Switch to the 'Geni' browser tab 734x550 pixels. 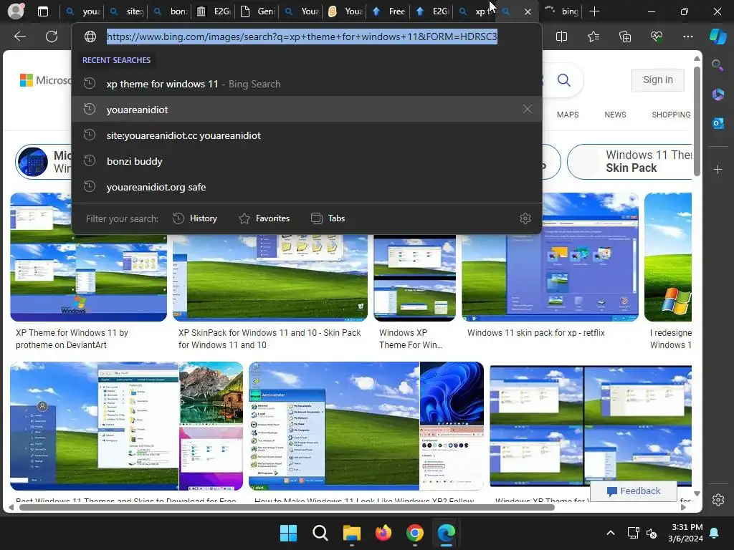257,11
